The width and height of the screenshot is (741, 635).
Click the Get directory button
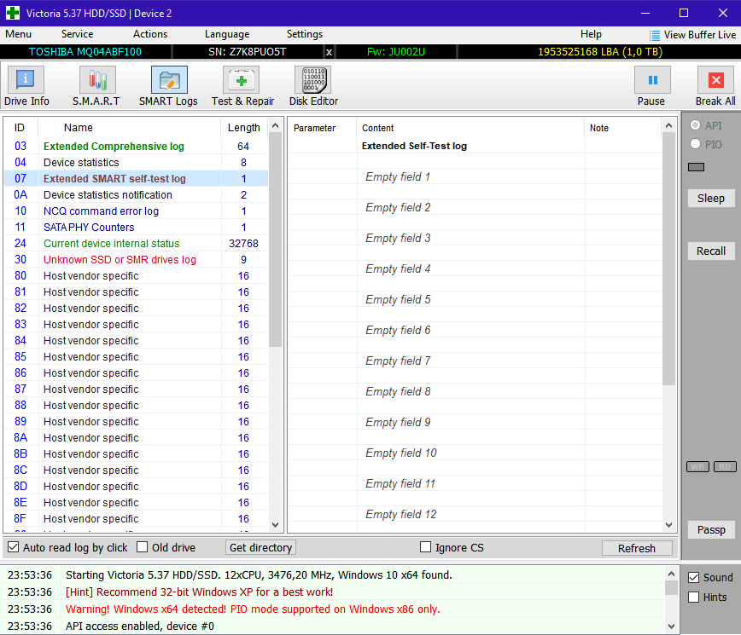point(260,547)
